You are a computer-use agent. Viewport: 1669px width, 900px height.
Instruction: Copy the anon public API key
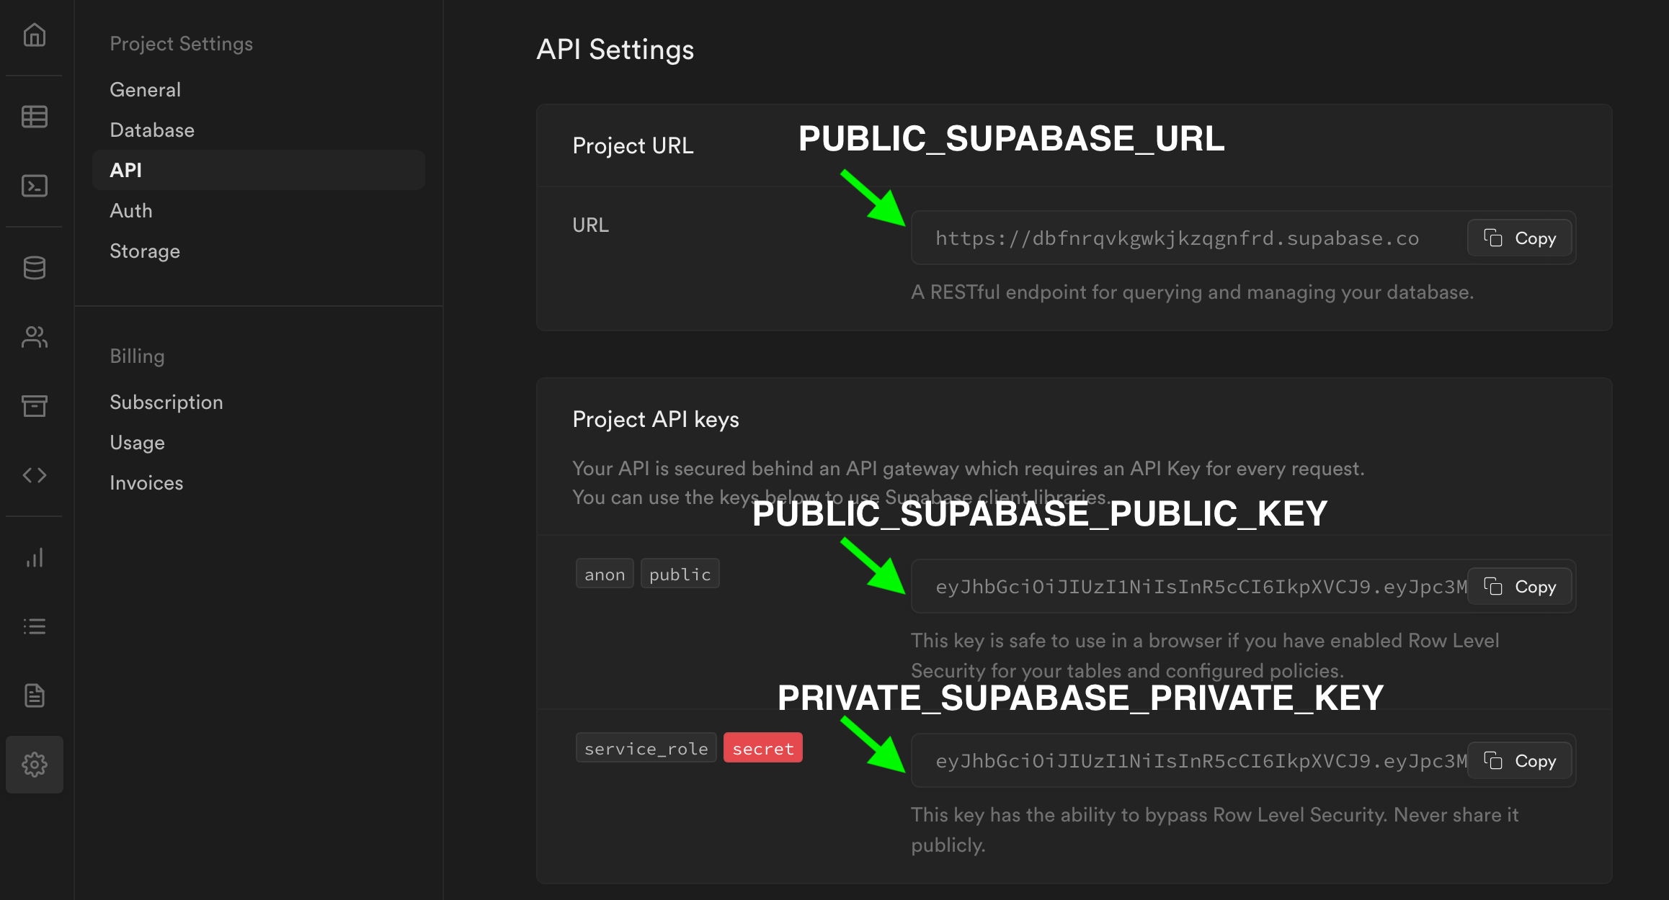click(x=1519, y=587)
